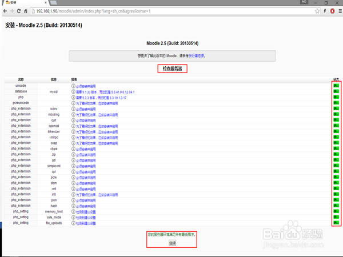
Task: Click the green status label in the file_uploads row
Action: 336,223
